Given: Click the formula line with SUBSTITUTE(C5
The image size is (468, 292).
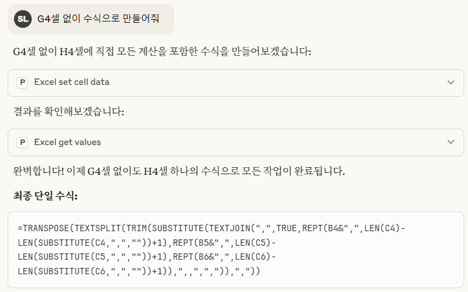Looking at the screenshot, I should pos(147,257).
